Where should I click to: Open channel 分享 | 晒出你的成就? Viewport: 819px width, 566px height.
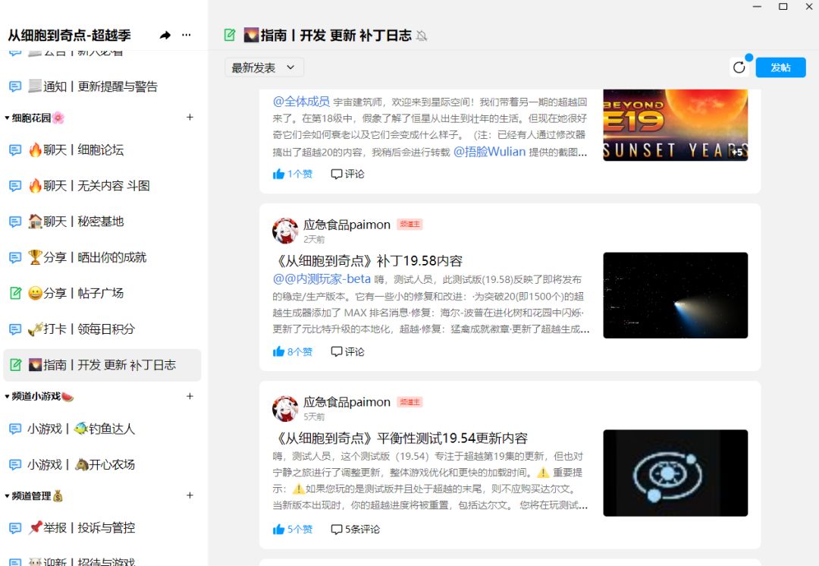pyautogui.click(x=102, y=257)
